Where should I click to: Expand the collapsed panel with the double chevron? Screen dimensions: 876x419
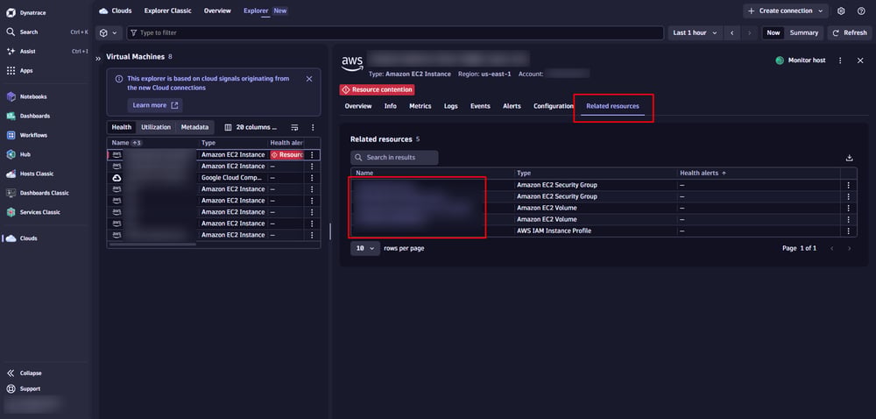click(98, 58)
